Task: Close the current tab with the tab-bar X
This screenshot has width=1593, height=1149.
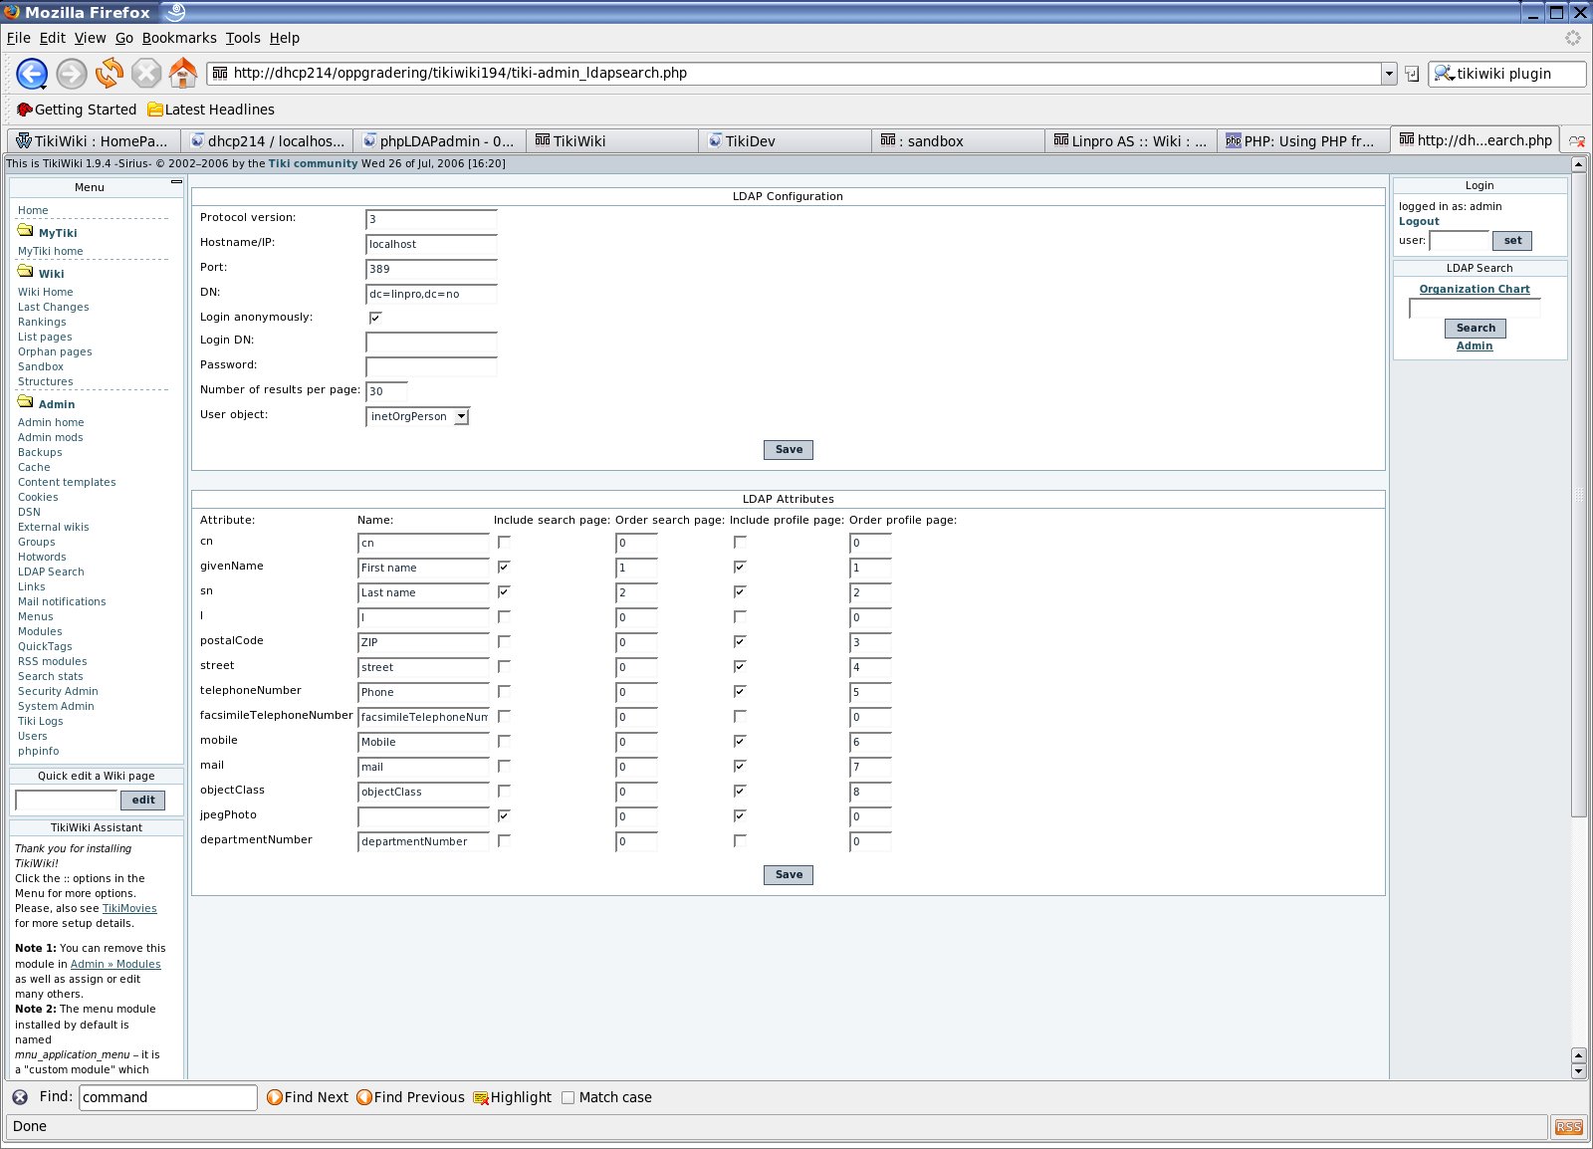Action: [x=1577, y=141]
